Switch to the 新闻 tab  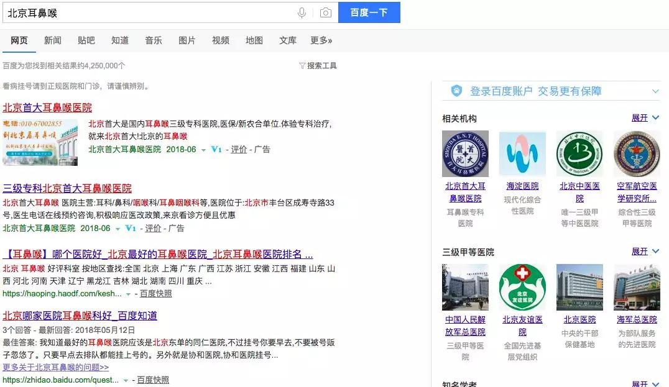click(53, 40)
